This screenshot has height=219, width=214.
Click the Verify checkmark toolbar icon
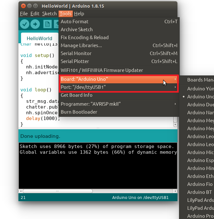24,24
